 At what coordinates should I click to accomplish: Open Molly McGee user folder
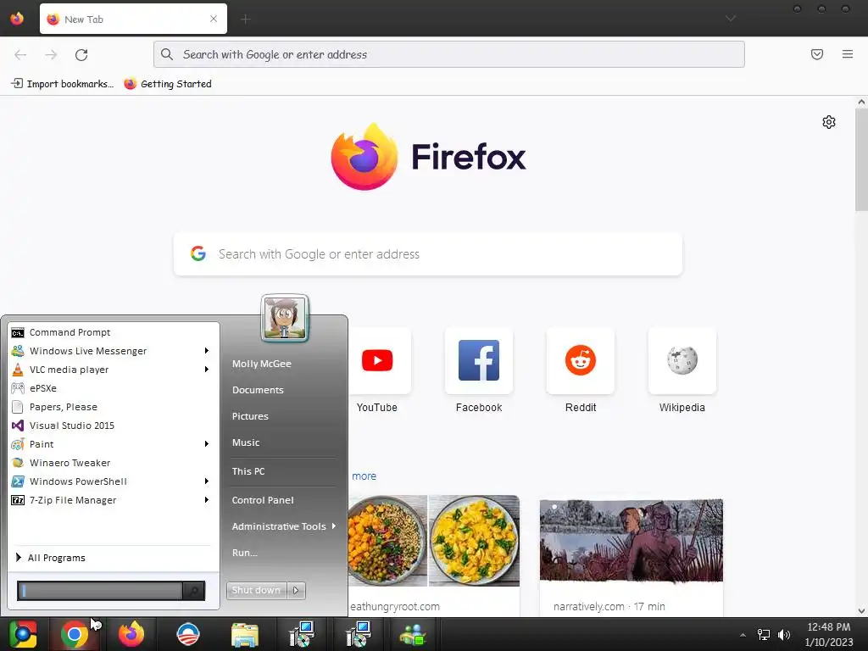(x=262, y=364)
